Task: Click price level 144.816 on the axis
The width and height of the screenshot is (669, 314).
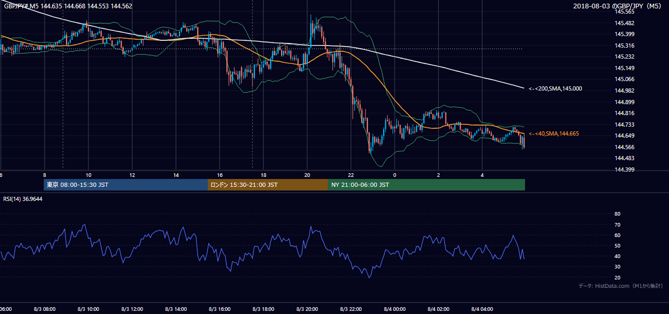Action: pos(624,113)
